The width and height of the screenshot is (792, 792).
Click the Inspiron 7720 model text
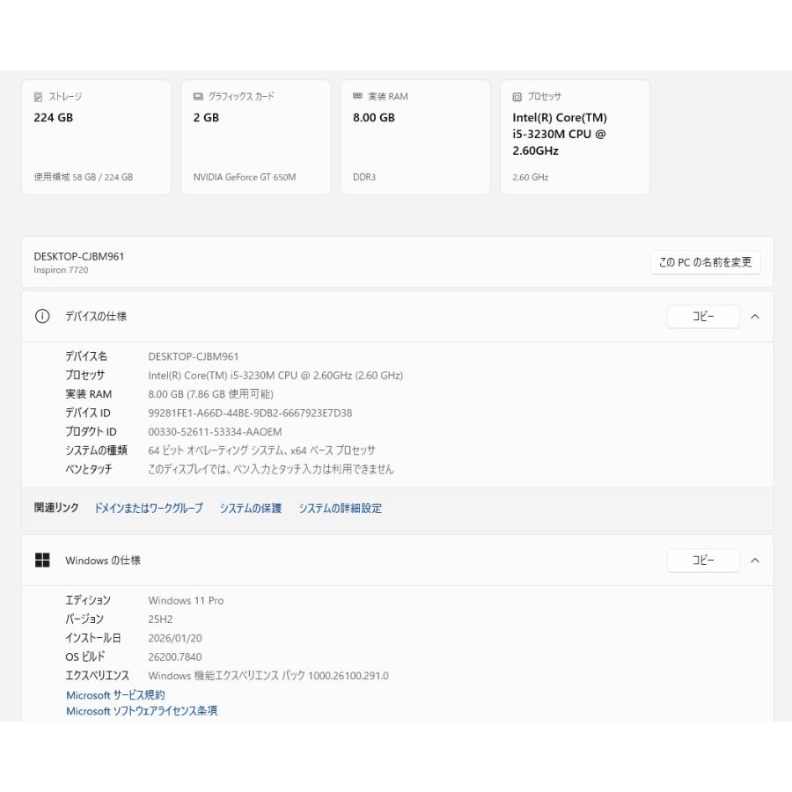tap(61, 270)
